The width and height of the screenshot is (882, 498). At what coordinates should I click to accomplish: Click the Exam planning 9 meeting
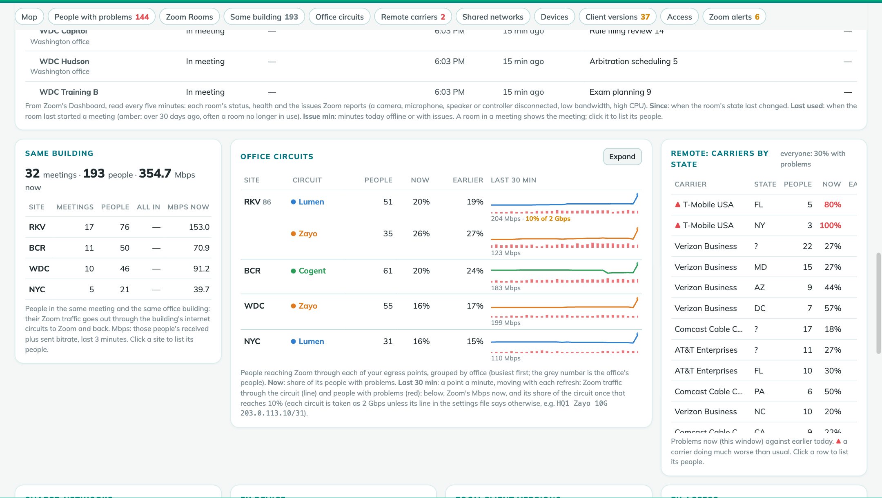[620, 92]
